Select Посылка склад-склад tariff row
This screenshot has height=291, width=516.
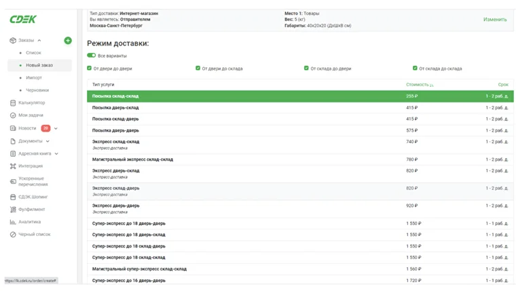click(300, 96)
